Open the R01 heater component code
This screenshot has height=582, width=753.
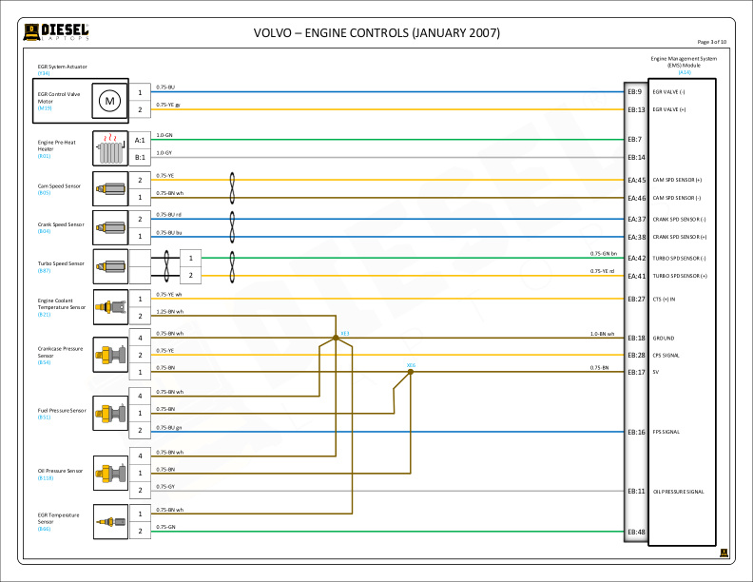[44, 156]
